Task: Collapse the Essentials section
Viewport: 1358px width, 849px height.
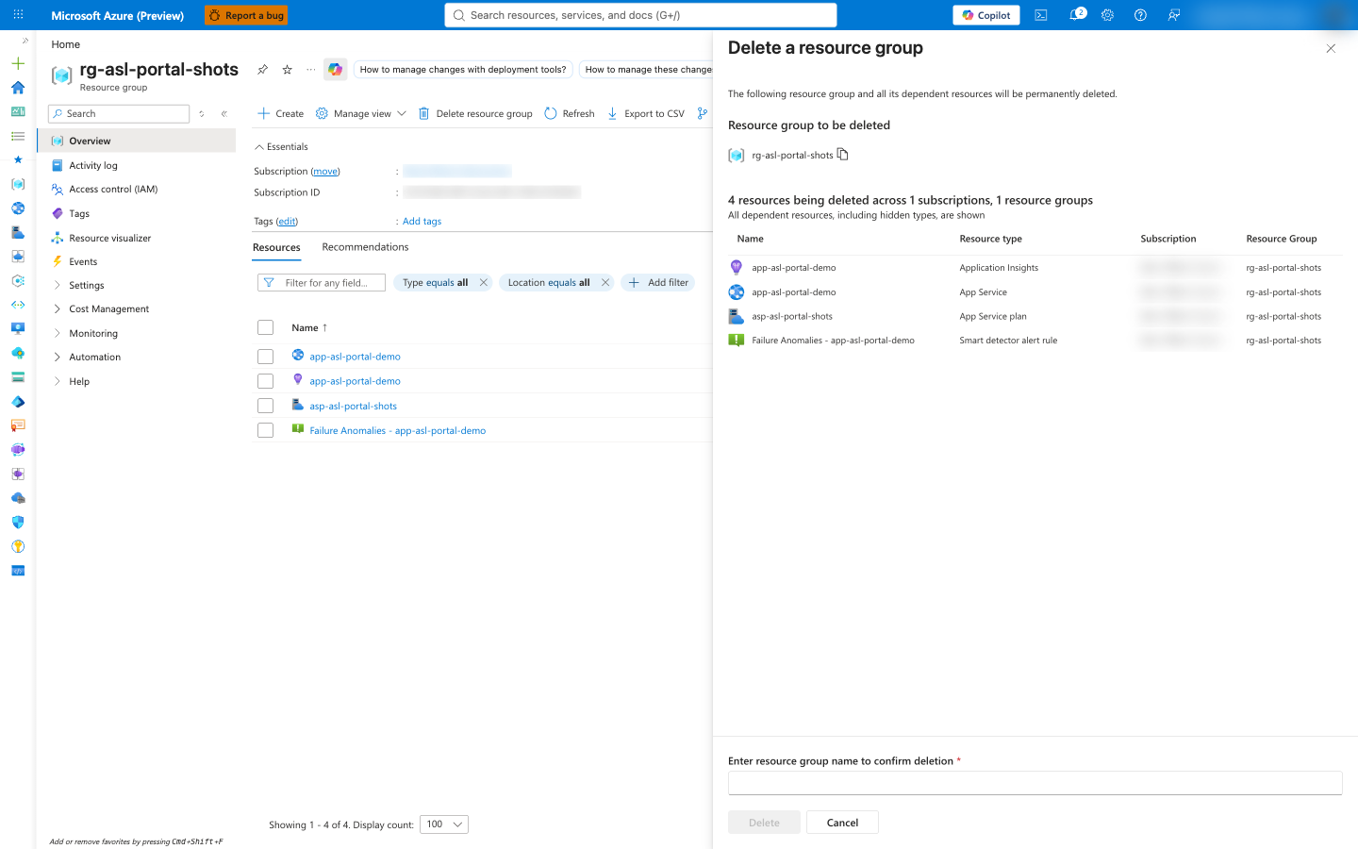Action: 281,147
